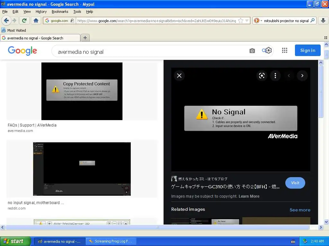The width and height of the screenshot is (329, 246).
Task: Open the reddit capture software thumbnail
Action: (82, 169)
